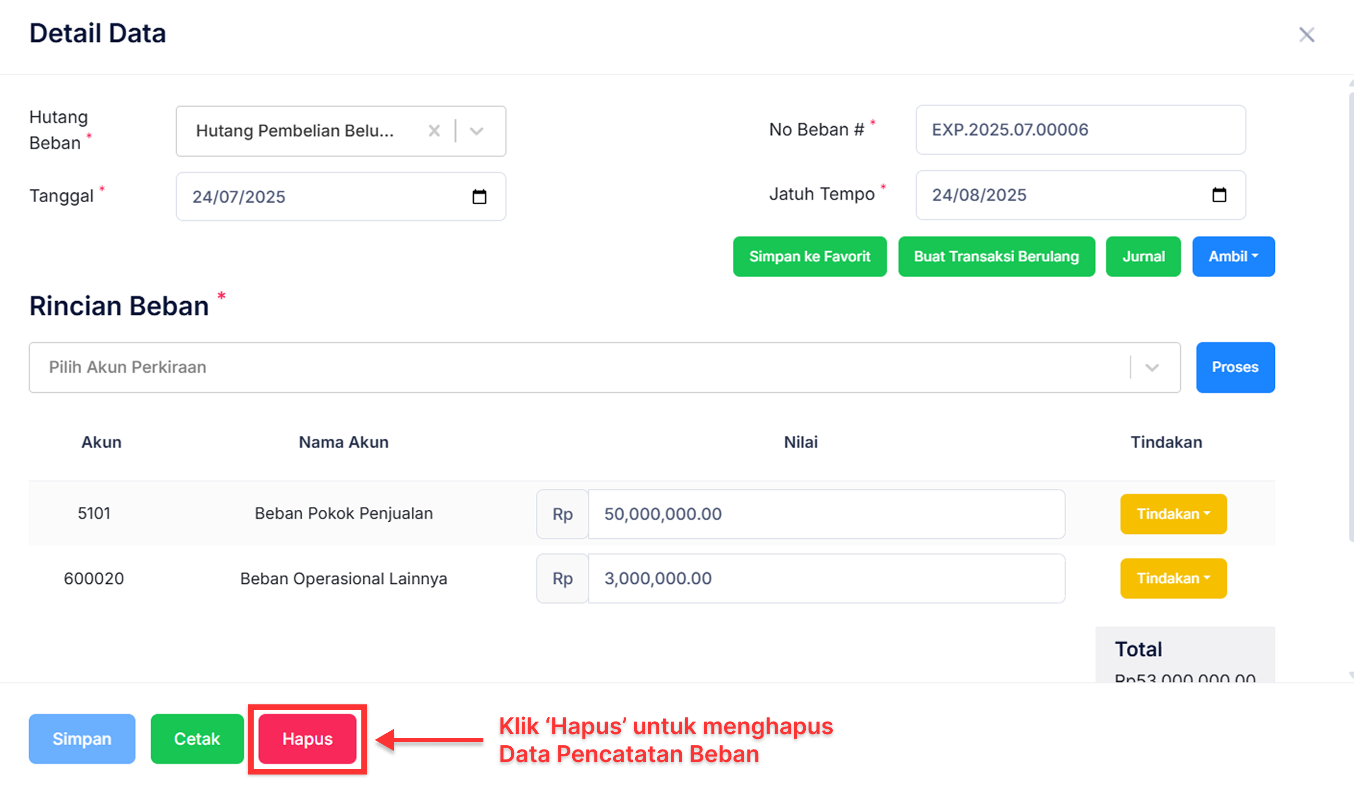Expand the Hutang Beban account dropdown
The image size is (1354, 787).
pos(476,131)
